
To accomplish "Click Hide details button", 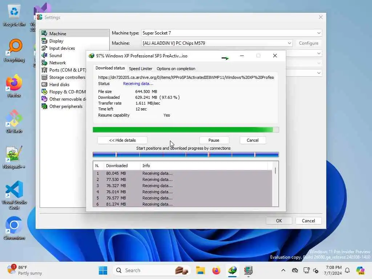I will 122,140.
